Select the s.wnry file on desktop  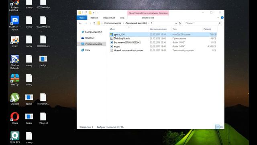pos(29,61)
